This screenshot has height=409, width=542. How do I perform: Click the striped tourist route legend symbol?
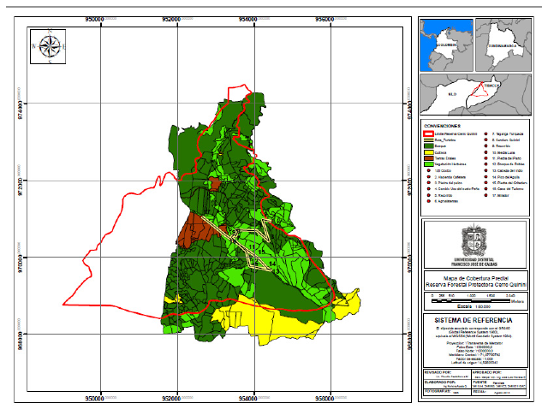(x=429, y=139)
